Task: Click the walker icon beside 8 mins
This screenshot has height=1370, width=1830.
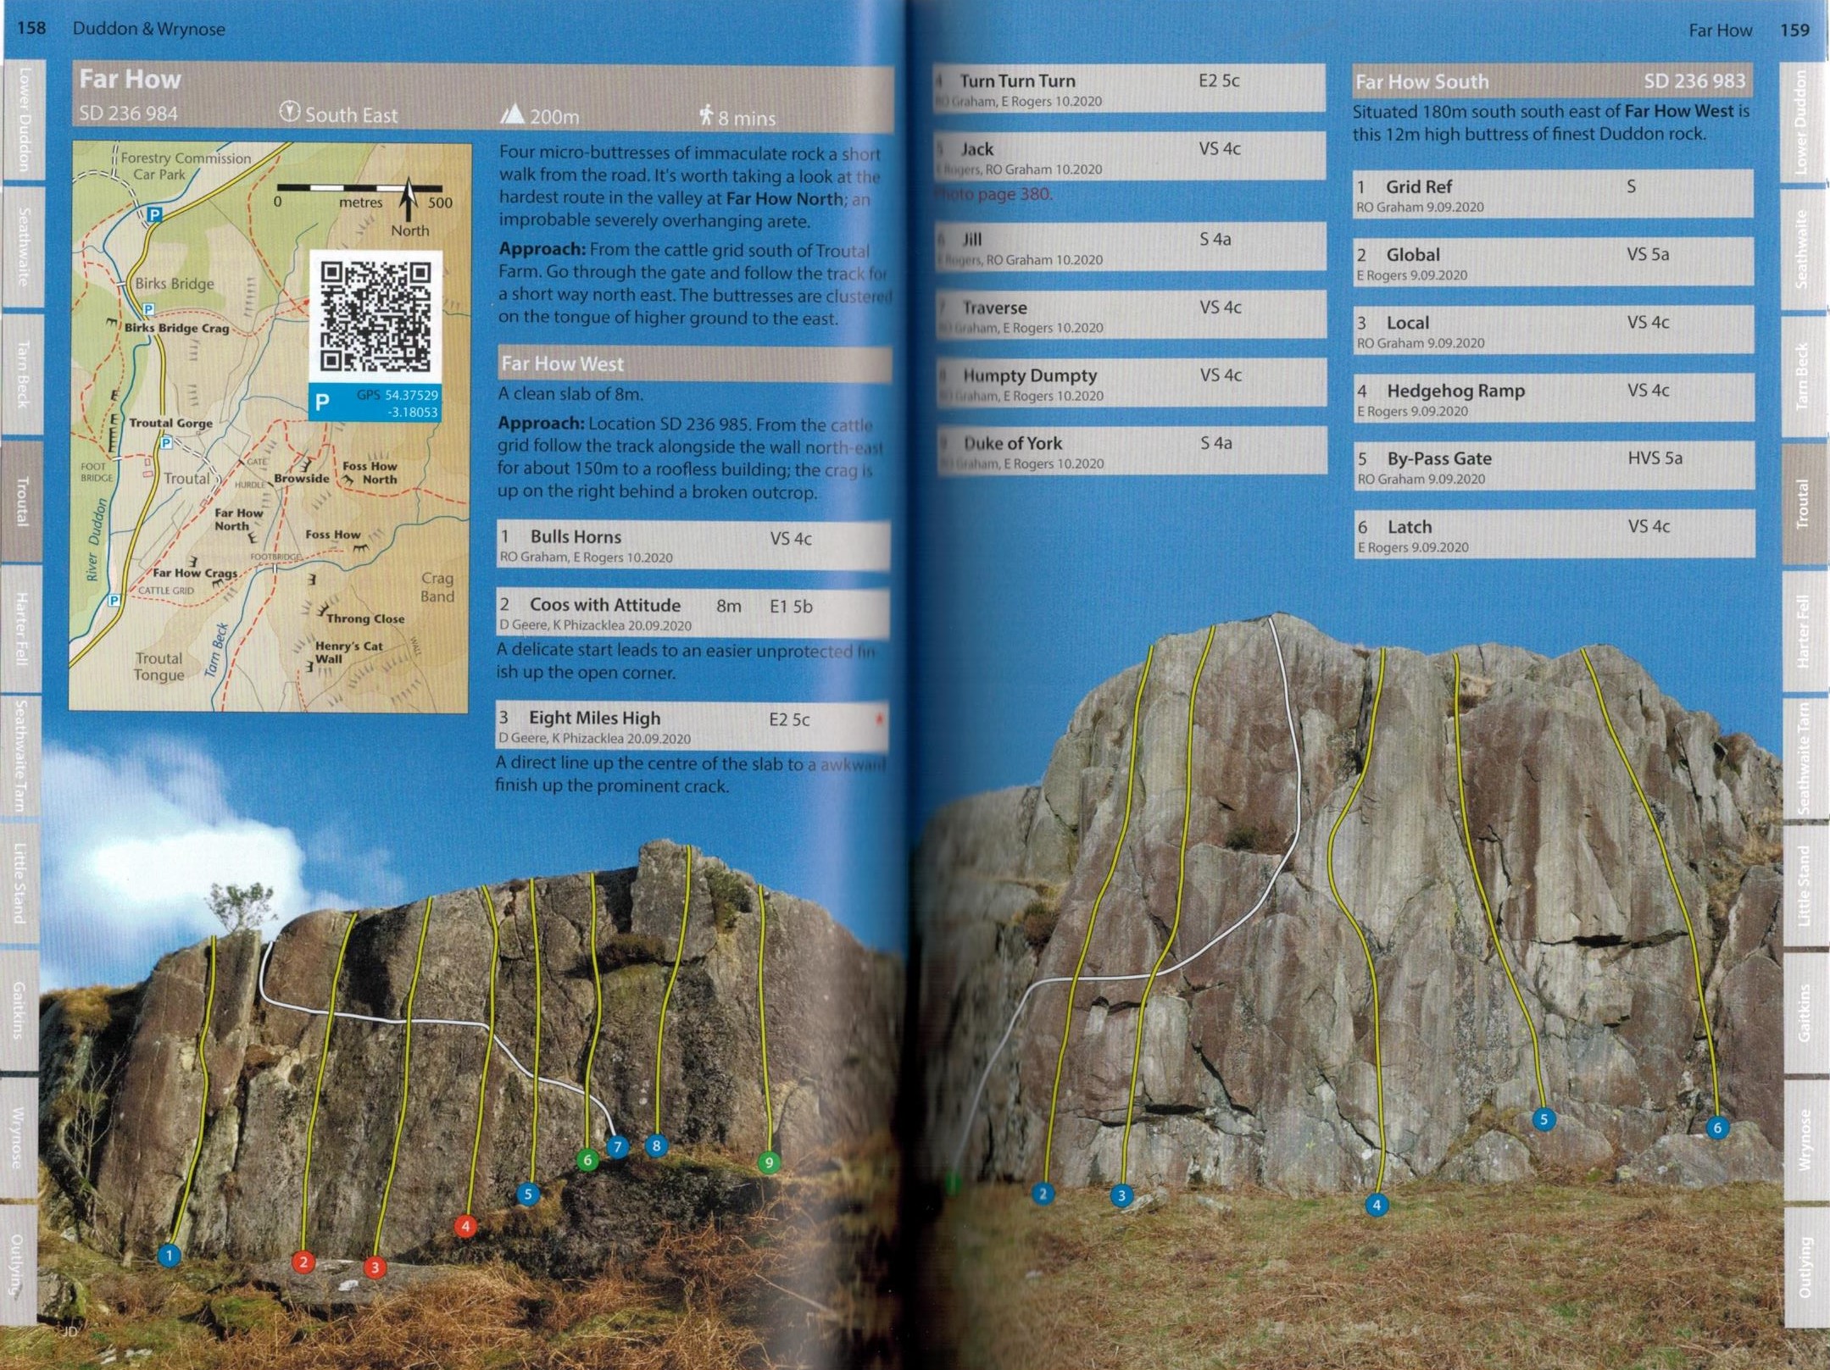Action: pyautogui.click(x=706, y=114)
